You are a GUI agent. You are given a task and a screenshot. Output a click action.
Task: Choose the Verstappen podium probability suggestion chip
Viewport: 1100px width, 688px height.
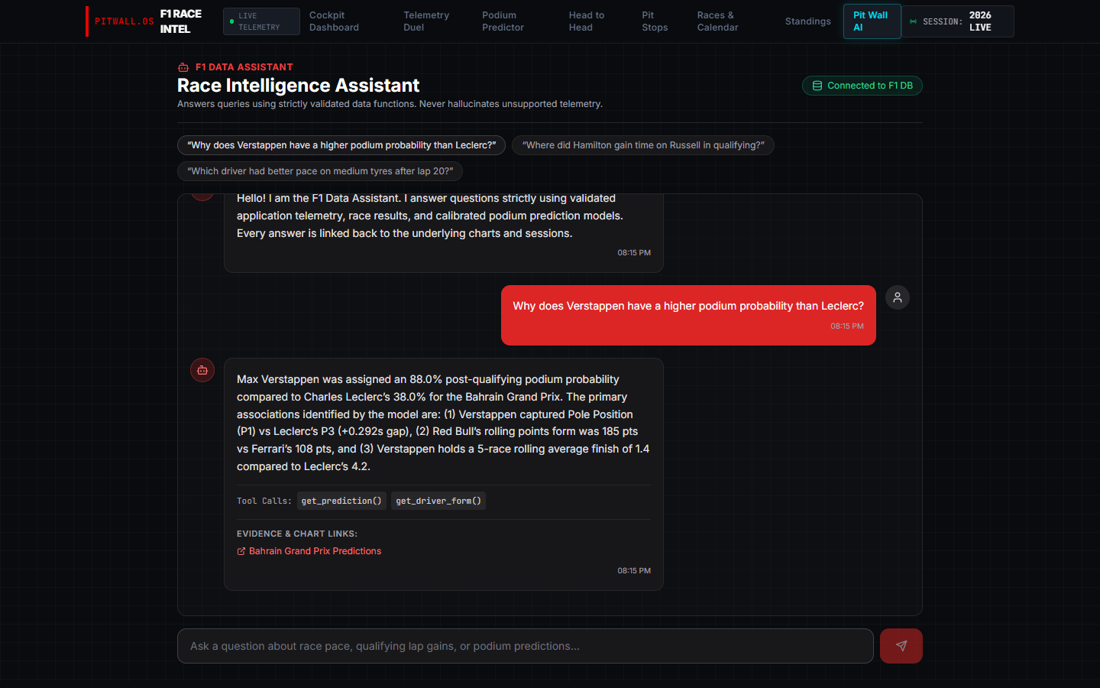(341, 145)
